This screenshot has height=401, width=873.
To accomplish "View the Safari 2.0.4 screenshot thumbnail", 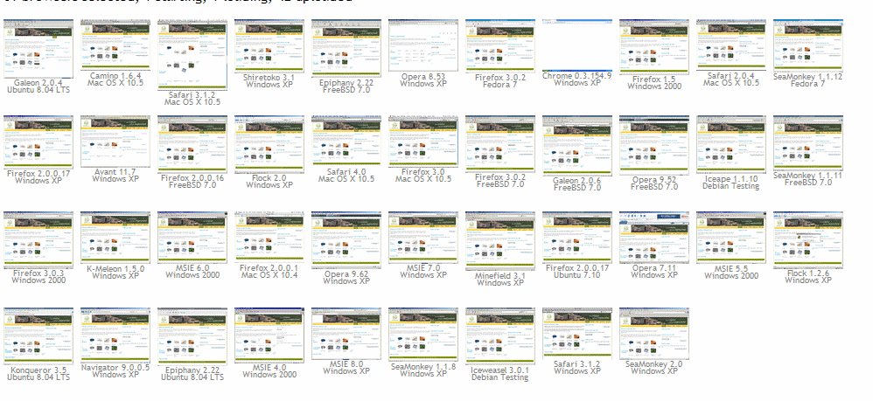I will [x=731, y=45].
